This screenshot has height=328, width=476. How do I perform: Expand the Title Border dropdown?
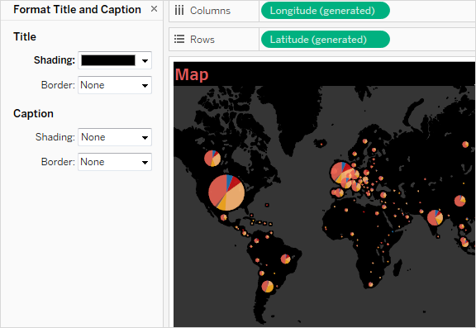[x=115, y=85]
